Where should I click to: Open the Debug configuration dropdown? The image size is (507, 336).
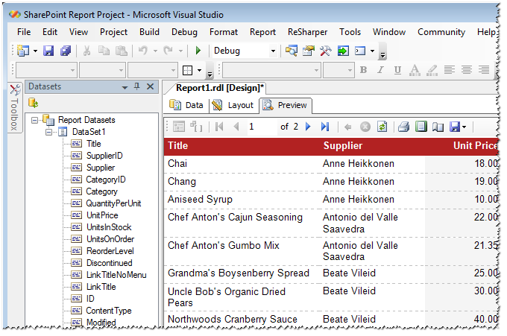click(x=273, y=51)
